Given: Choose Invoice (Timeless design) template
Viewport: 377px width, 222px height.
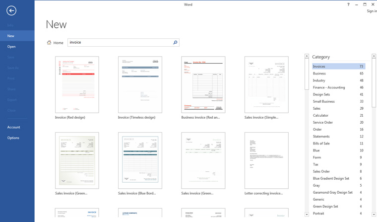Looking at the screenshot, I should (140, 84).
